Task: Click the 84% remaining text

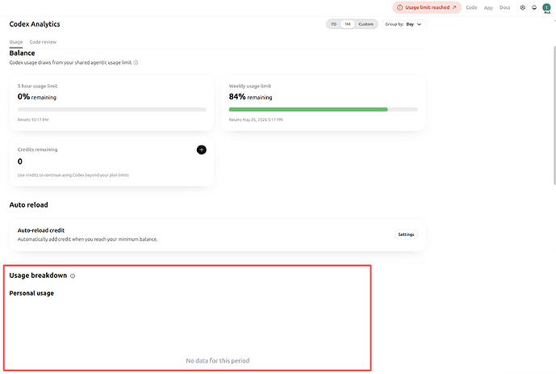Action: [250, 97]
